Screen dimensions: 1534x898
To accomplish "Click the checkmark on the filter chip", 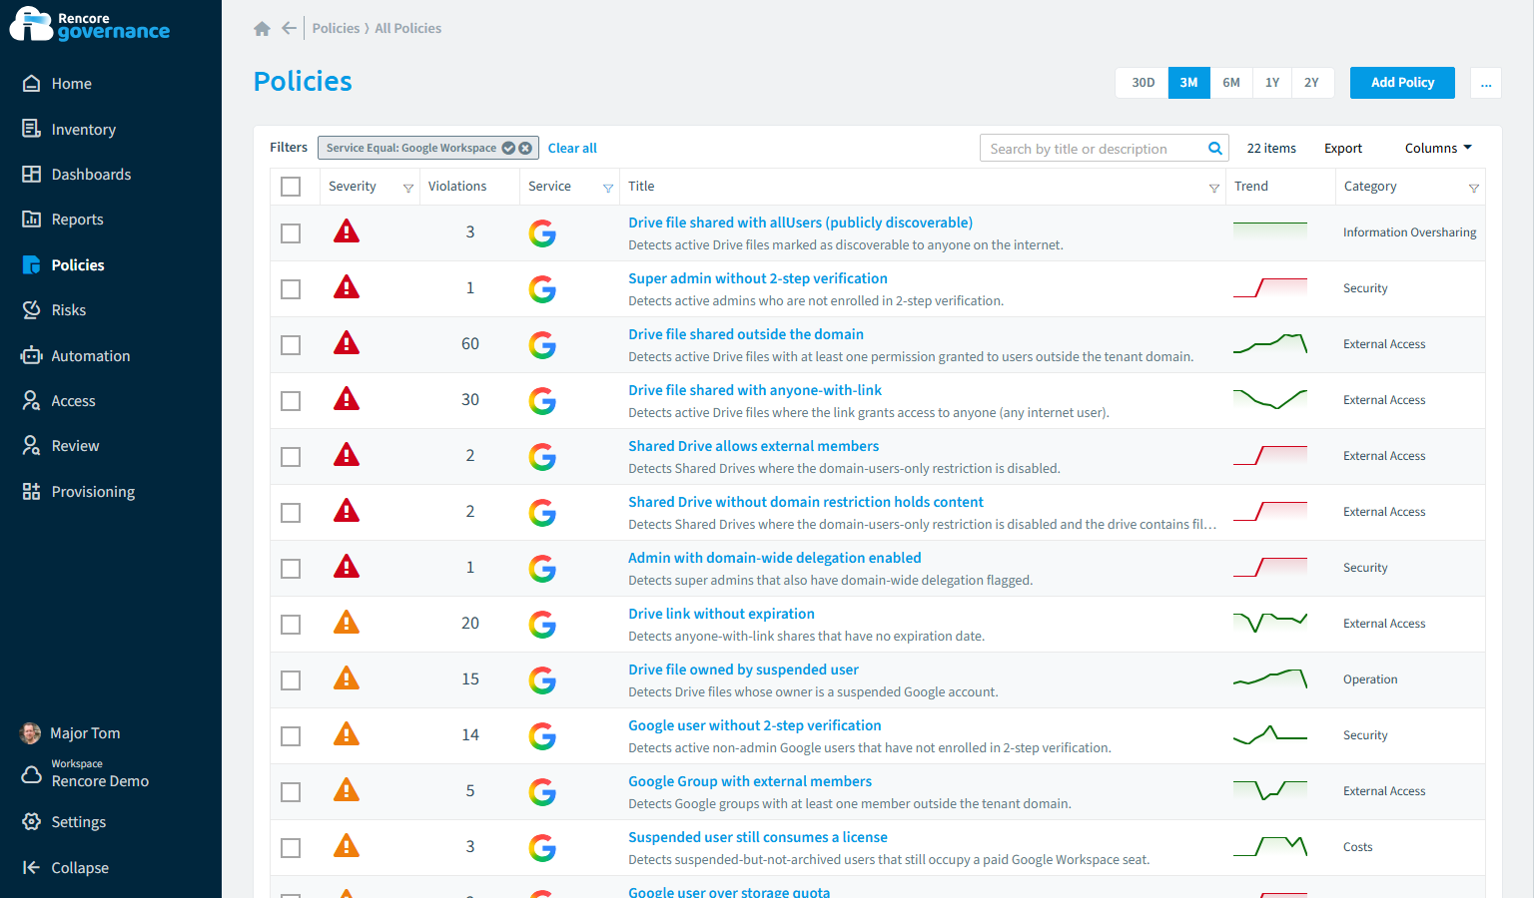I will 508,148.
